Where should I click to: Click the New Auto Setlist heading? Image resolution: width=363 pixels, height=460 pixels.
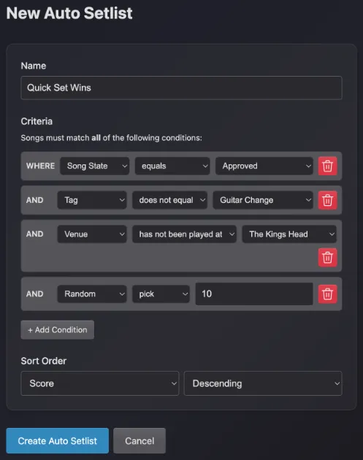pos(69,13)
